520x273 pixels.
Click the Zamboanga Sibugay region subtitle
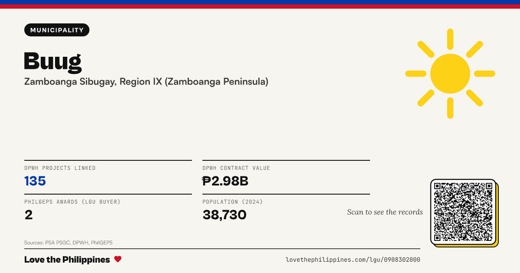pyautogui.click(x=146, y=81)
